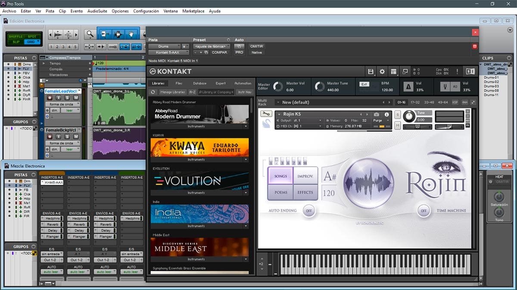This screenshot has height=290, width=517.
Task: Toggle TIME MACHINE off switch
Action: (x=424, y=211)
